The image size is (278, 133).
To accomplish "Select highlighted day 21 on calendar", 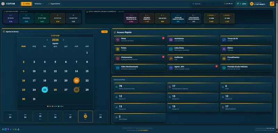I will click(76, 80).
